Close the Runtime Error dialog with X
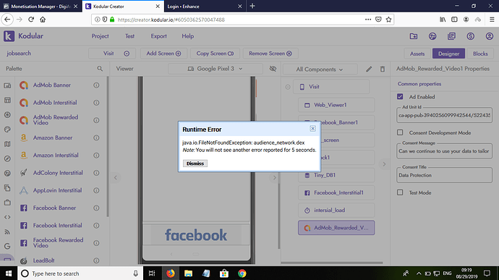This screenshot has height=280, width=499. click(x=312, y=128)
